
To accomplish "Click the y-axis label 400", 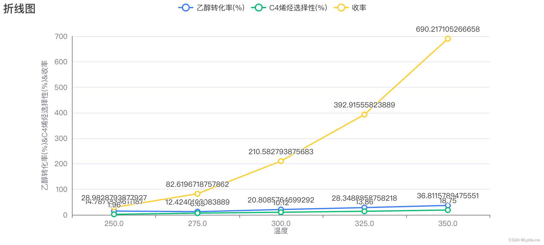I will (61, 113).
